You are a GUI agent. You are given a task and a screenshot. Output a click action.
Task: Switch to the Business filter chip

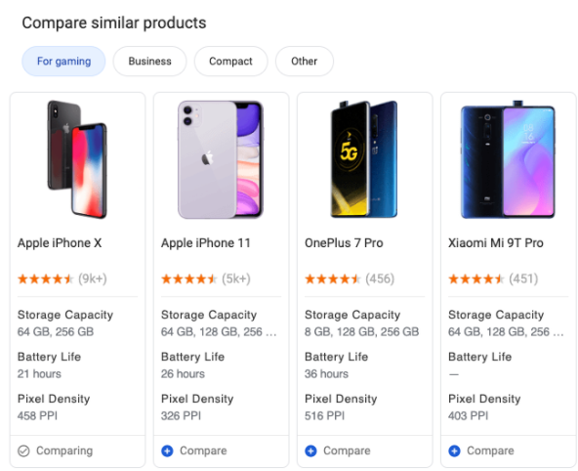(x=149, y=62)
